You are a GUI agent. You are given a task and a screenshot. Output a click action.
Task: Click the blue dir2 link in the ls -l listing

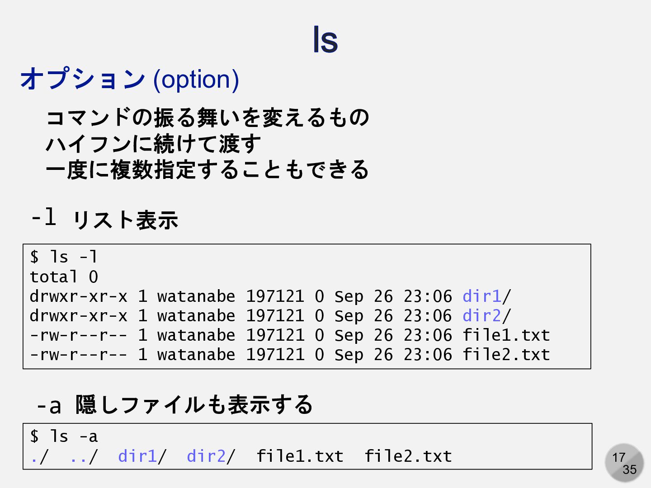pyautogui.click(x=482, y=316)
